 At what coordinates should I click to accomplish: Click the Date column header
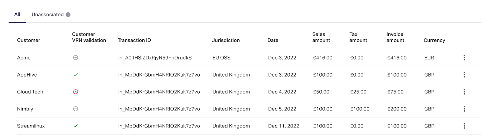[273, 40]
